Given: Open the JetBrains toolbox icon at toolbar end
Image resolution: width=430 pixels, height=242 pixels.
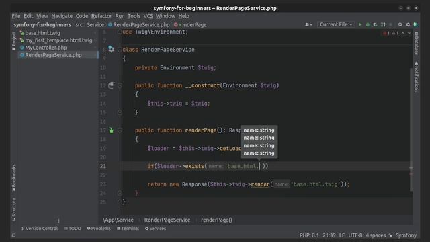Looking at the screenshot, I should tap(416, 25).
